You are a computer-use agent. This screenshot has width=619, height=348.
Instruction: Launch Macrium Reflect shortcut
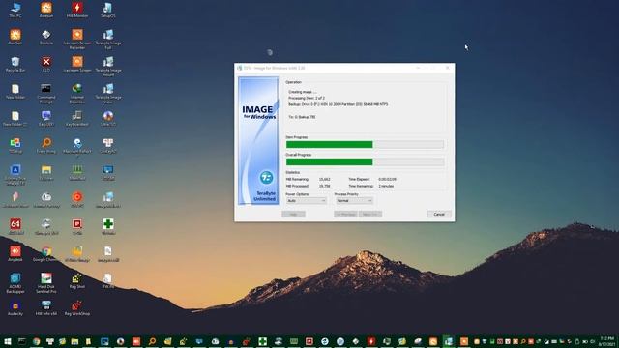(77, 146)
